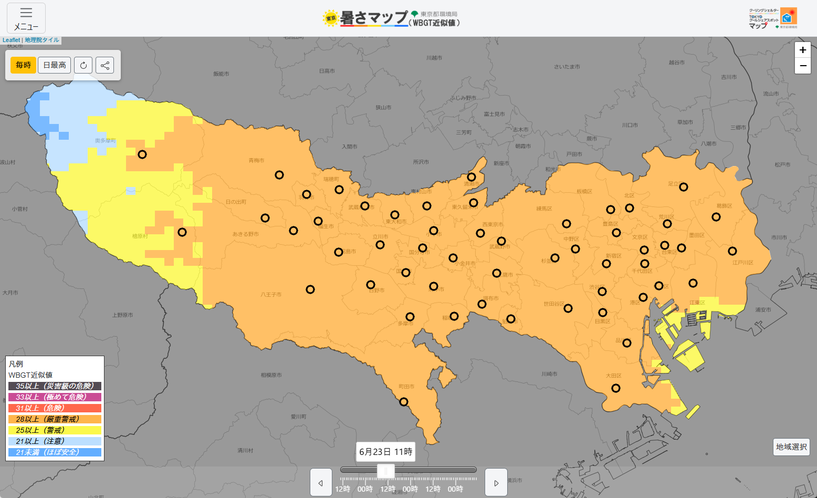This screenshot has height=498, width=817.
Task: Select the observation marker in 江戸川区
Action: pyautogui.click(x=732, y=251)
